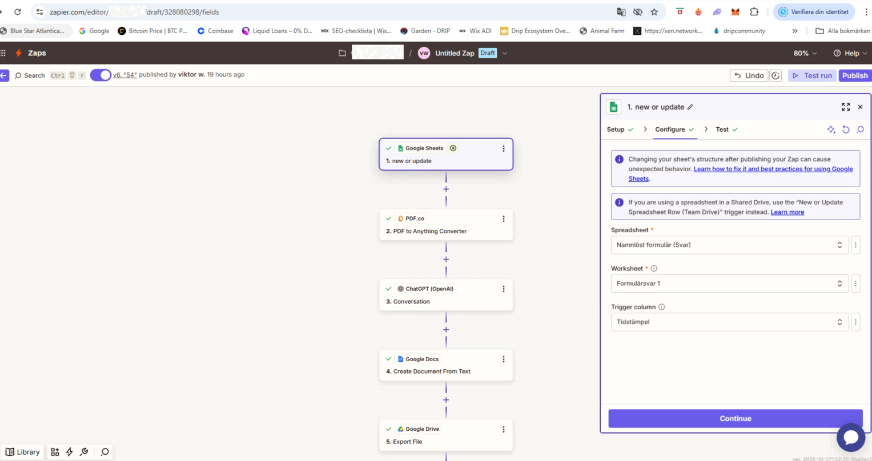Toggle the Zap on/off switch
This screenshot has width=872, height=461.
(101, 75)
